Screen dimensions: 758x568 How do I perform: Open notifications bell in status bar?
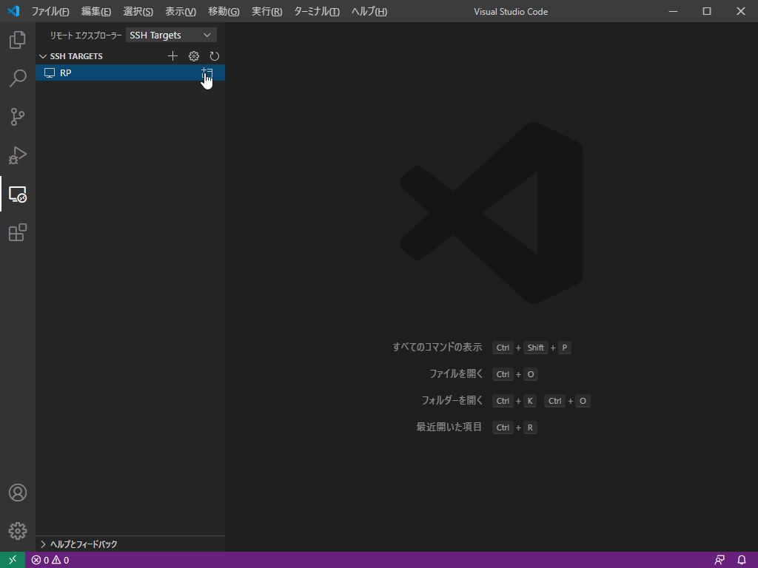[x=742, y=560]
